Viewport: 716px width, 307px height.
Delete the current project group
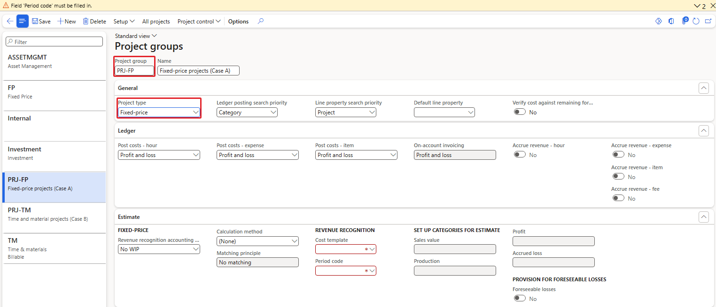point(94,21)
